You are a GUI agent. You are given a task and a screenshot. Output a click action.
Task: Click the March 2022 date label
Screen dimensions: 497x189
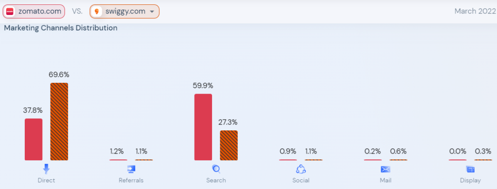tap(475, 12)
